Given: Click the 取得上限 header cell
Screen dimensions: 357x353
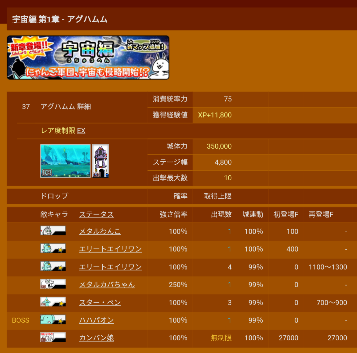Looking at the screenshot, I should 218,196.
